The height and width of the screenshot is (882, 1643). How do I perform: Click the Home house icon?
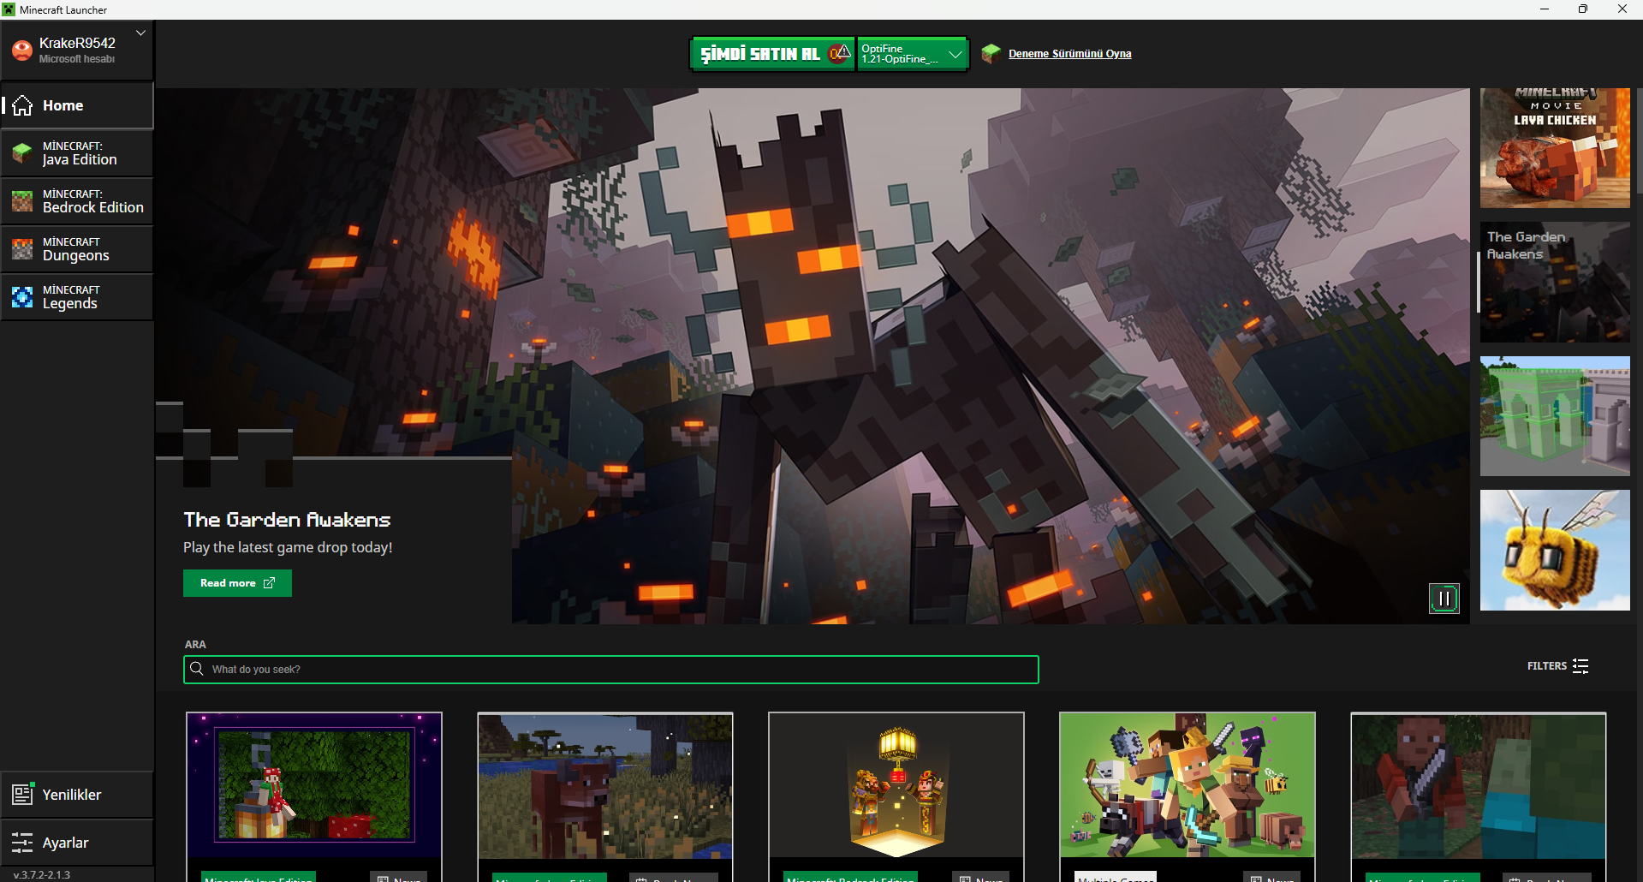(22, 105)
